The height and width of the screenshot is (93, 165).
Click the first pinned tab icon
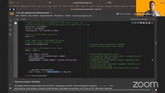[x=10, y=9]
